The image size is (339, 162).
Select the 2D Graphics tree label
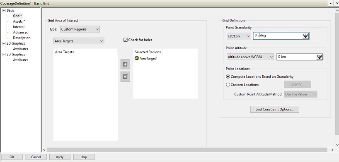tap(16, 43)
